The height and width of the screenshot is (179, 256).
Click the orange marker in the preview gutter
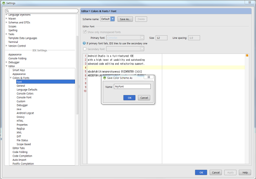pyautogui.click(x=247, y=55)
